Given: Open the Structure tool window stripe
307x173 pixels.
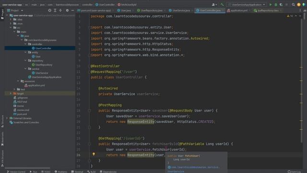Looking at the screenshot, I should point(2,122).
